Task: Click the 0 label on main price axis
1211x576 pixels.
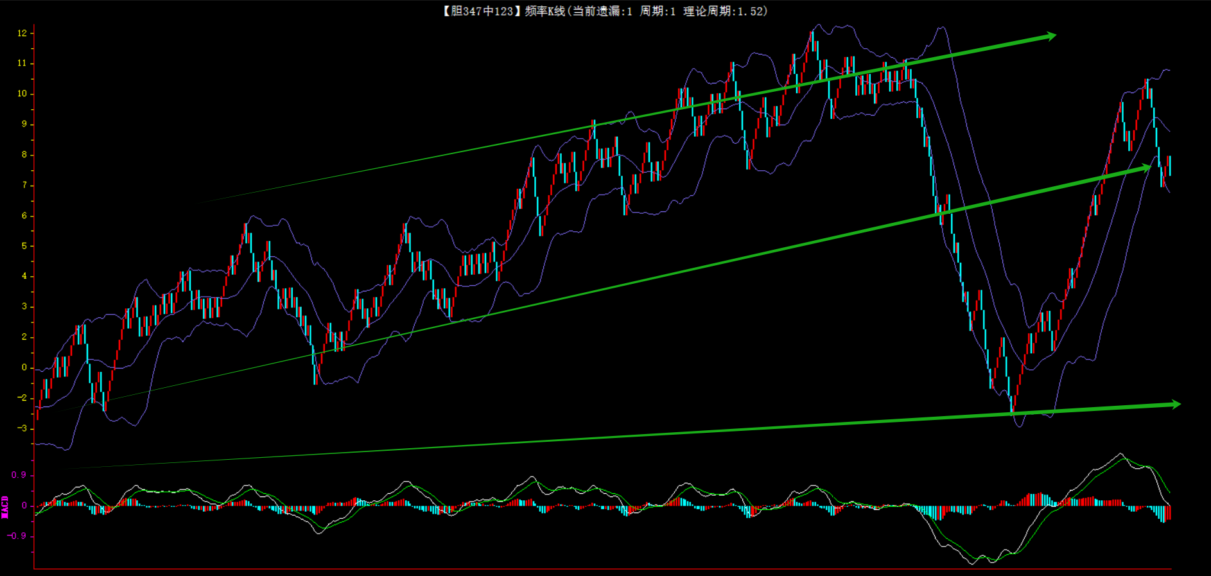Action: tap(24, 367)
